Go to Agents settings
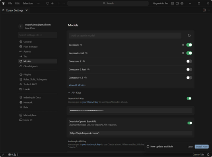This screenshot has height=157, width=212. click(x=37, y=51)
